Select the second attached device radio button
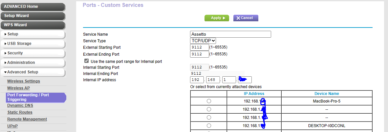Screen dimensions: 388x132 209,109
